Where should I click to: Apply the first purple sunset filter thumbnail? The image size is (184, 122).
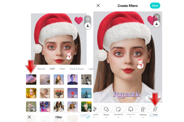(x=31, y=79)
